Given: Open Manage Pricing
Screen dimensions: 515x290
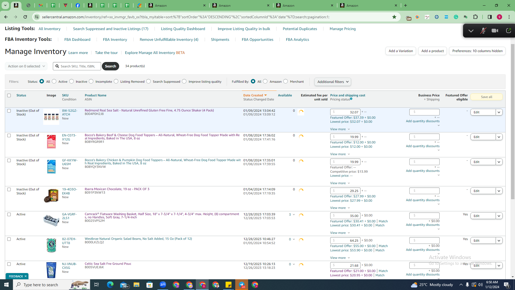Looking at the screenshot, I should point(343,29).
